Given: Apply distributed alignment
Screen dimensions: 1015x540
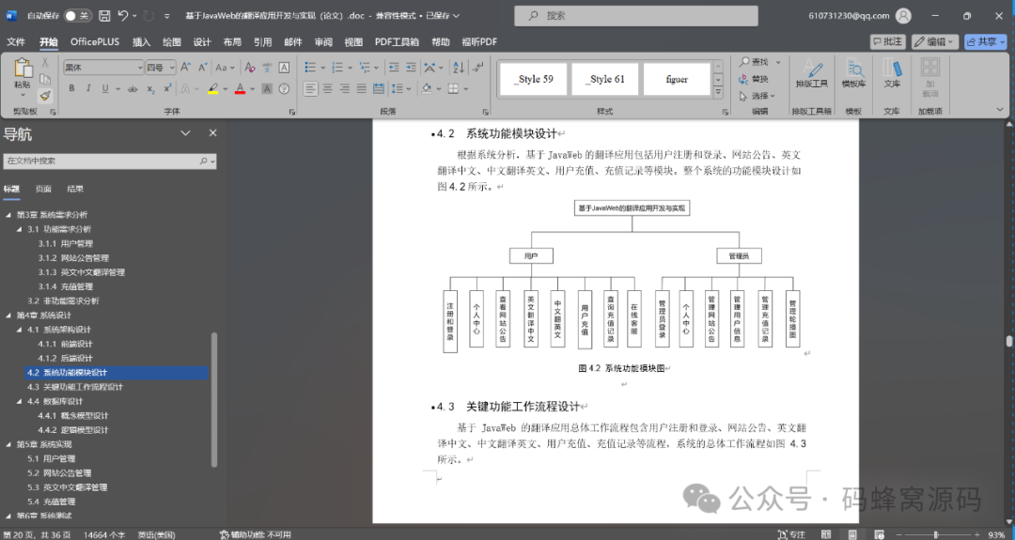Looking at the screenshot, I should tap(379, 88).
